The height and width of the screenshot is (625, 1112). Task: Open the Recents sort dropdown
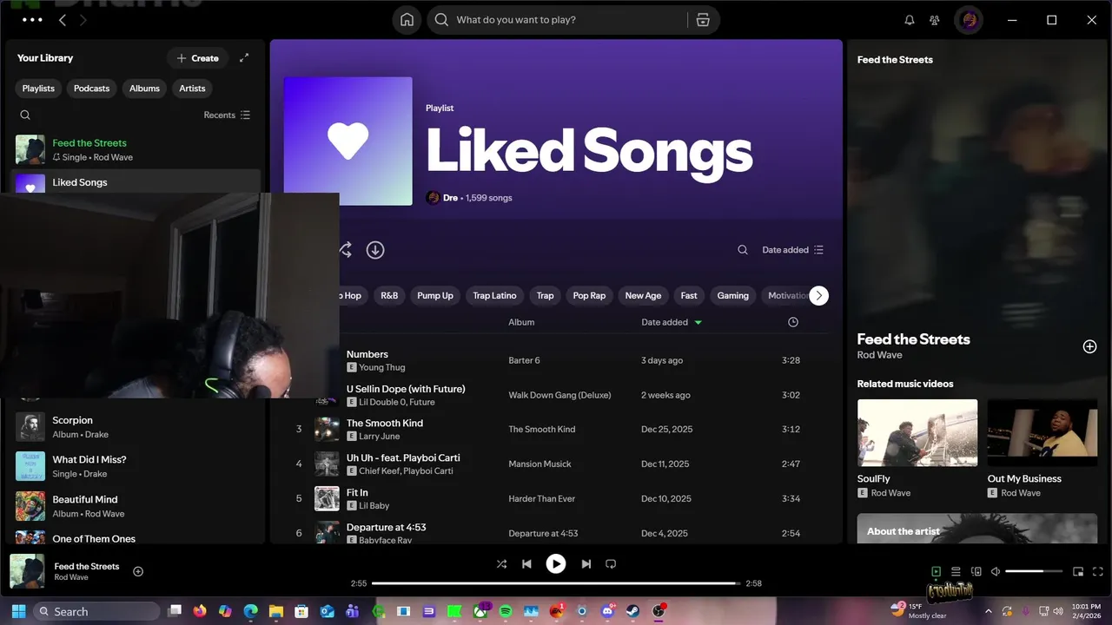227,115
